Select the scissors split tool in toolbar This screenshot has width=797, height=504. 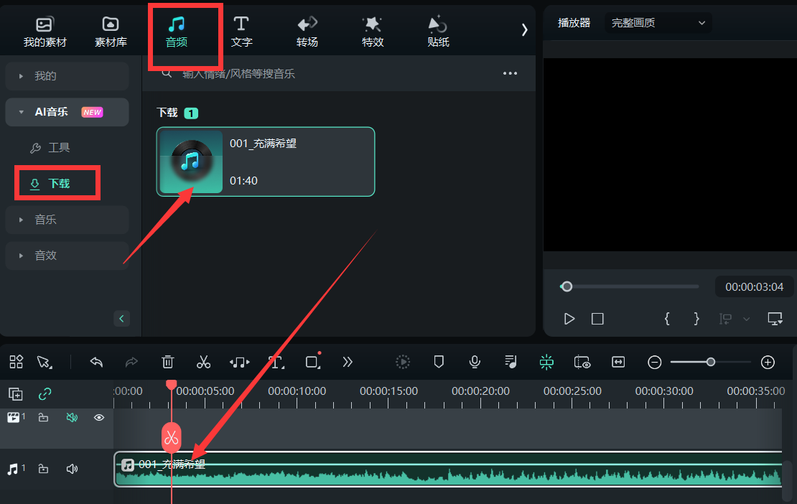(x=203, y=362)
